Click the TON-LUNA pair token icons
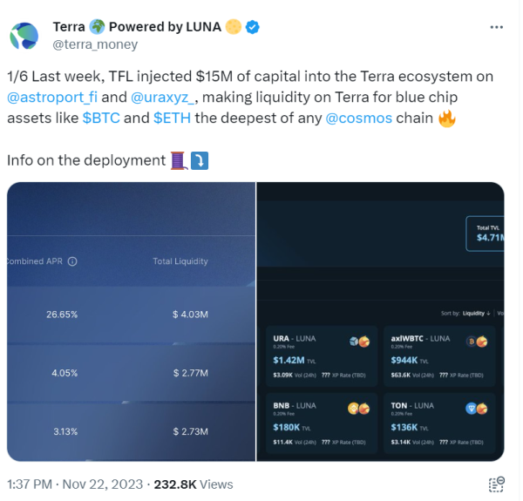Image resolution: width=523 pixels, height=501 pixels. click(x=476, y=408)
